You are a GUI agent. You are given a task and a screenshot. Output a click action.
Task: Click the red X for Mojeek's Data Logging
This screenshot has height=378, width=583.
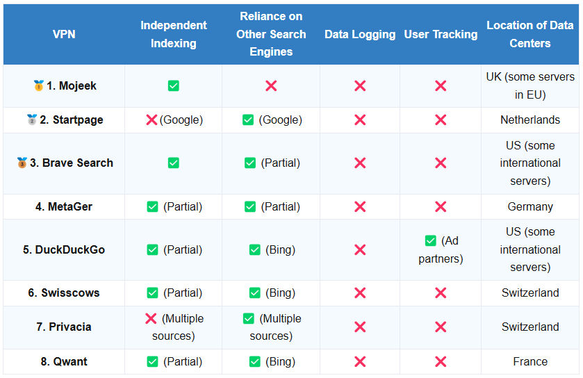point(360,86)
